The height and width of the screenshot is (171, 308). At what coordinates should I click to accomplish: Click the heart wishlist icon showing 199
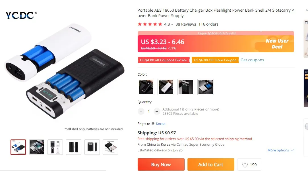[245, 165]
